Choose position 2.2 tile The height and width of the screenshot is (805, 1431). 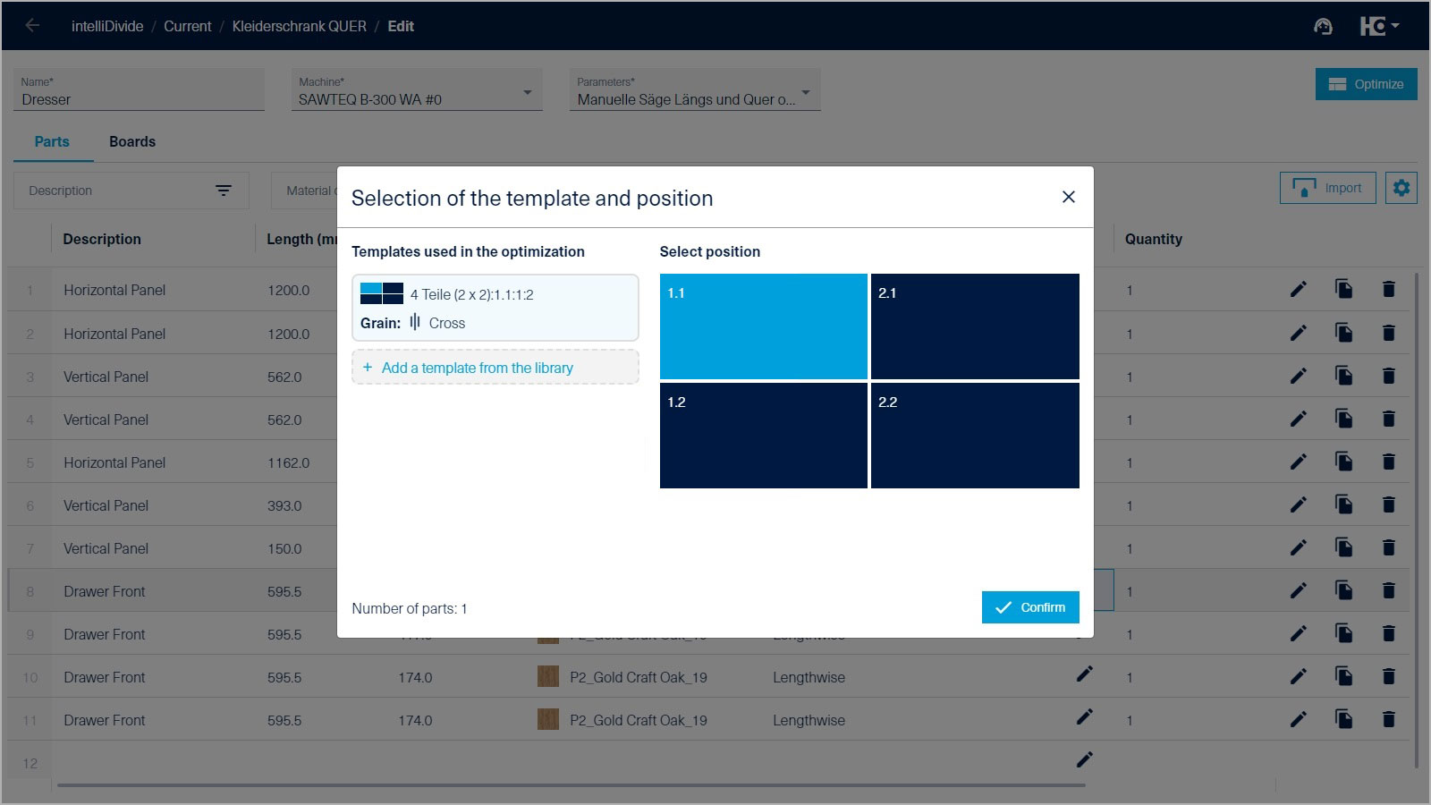975,436
